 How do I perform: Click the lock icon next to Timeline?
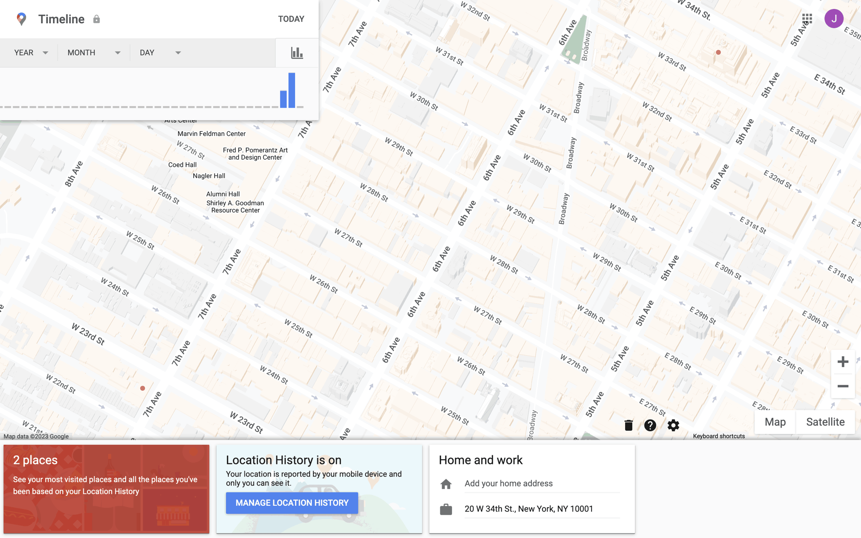[96, 19]
